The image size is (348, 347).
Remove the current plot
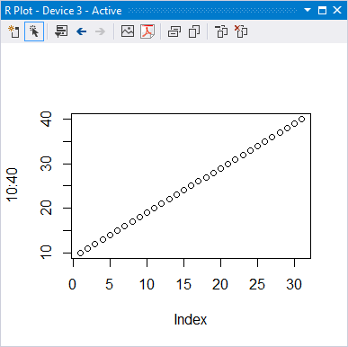pos(221,31)
